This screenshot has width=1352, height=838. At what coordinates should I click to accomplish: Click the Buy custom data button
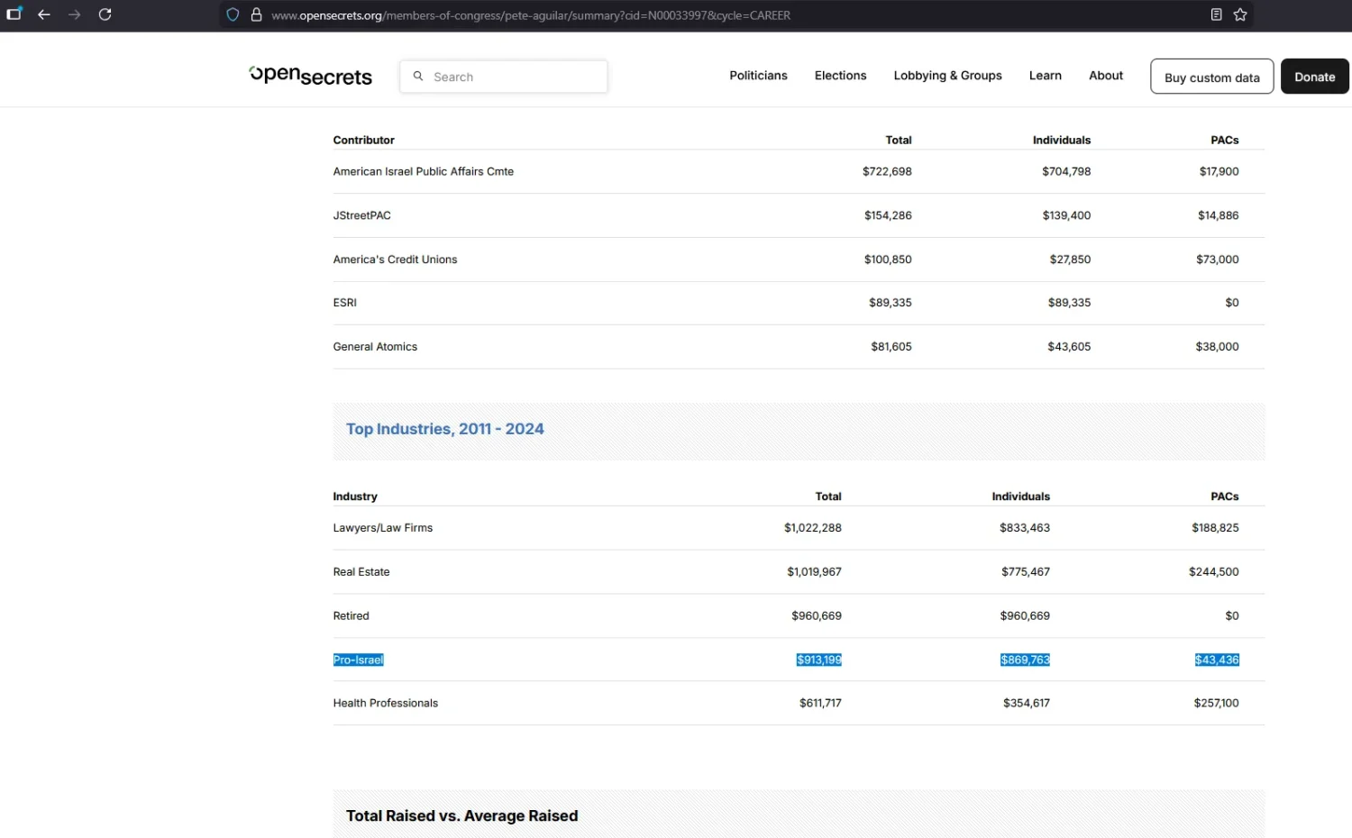(1211, 77)
